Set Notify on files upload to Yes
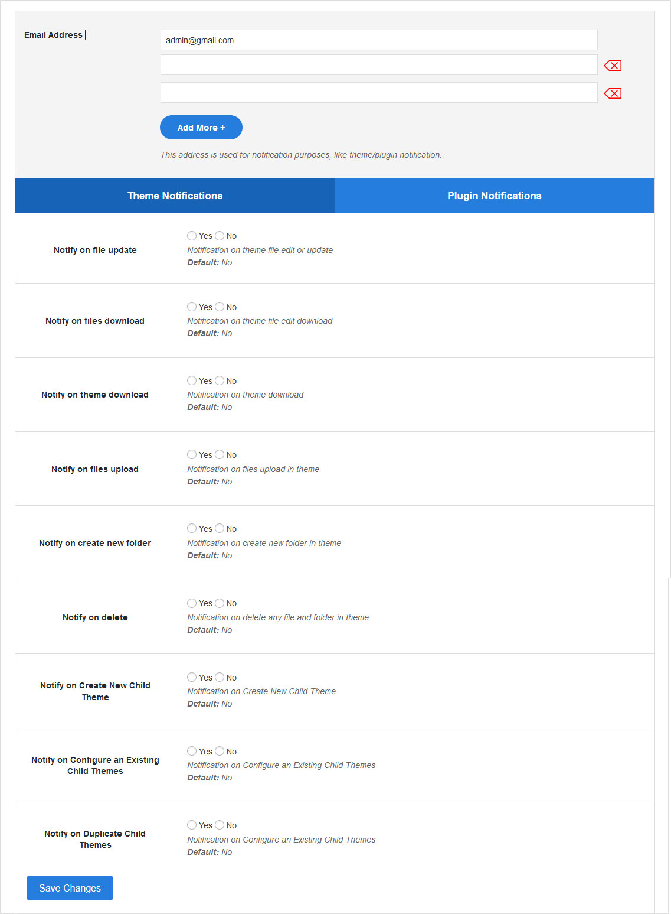Image resolution: width=671 pixels, height=914 pixels. point(192,454)
